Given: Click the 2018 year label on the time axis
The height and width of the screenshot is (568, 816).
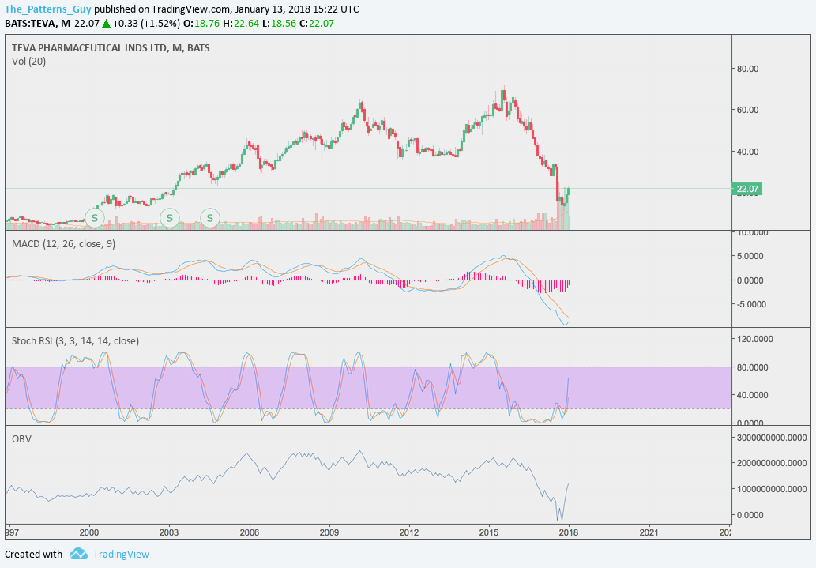Looking at the screenshot, I should point(569,532).
